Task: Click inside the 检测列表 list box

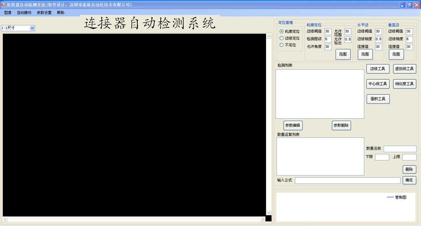Action: point(320,94)
